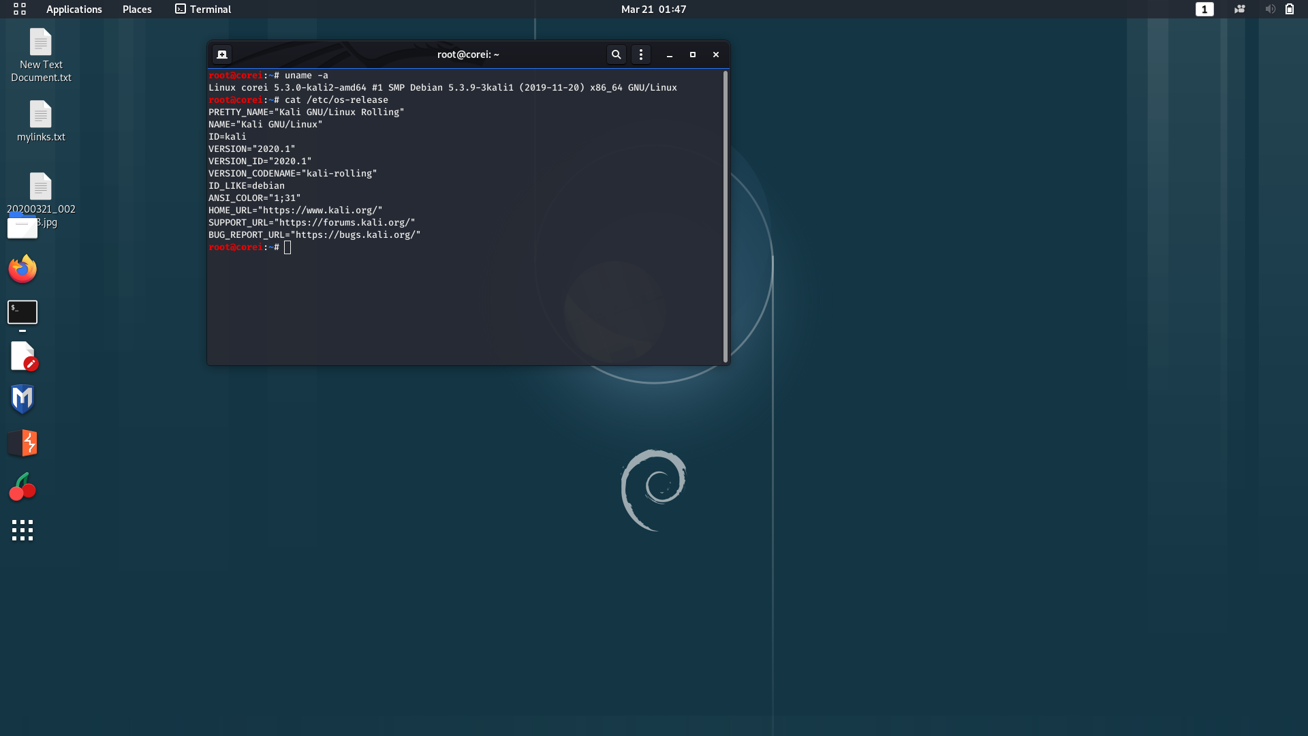The height and width of the screenshot is (736, 1308).
Task: Open the Places menu
Action: [137, 9]
